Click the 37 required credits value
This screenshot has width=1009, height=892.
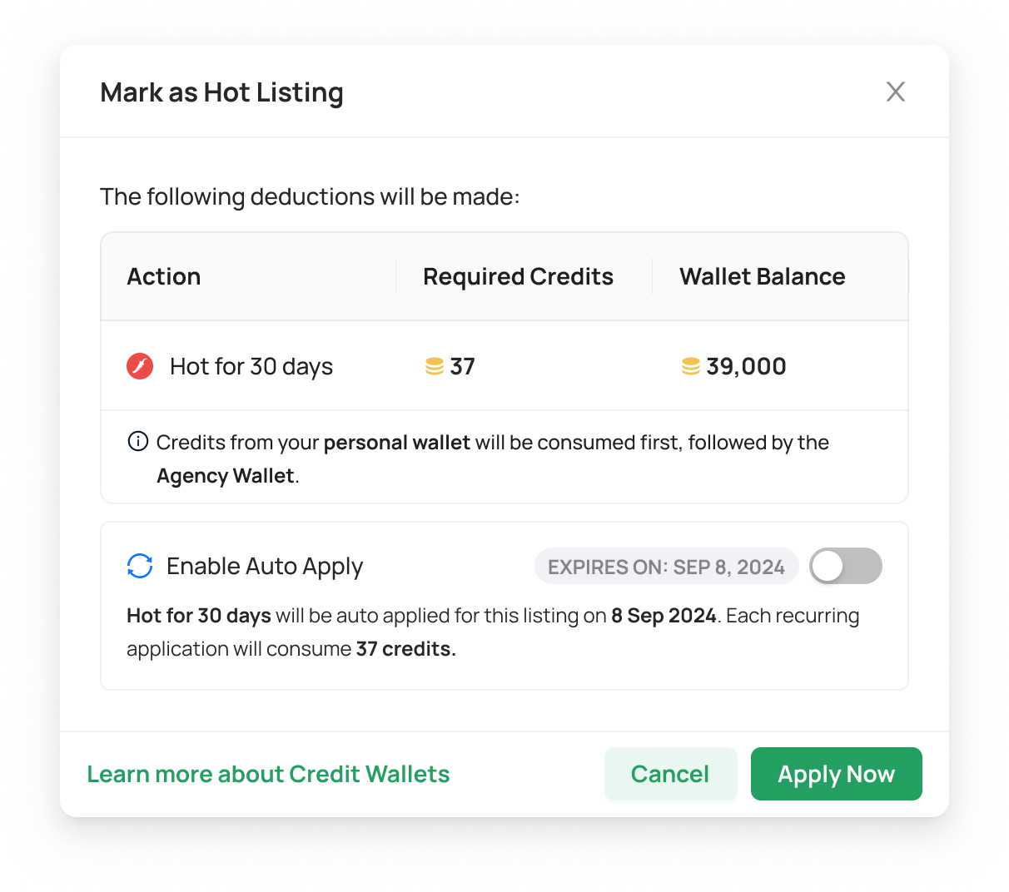tap(462, 366)
